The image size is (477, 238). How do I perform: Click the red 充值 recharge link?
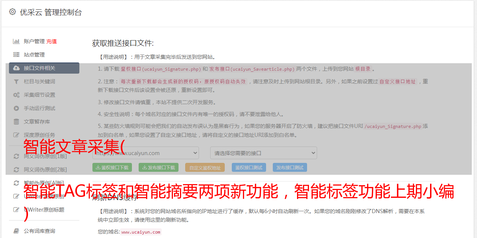pyautogui.click(x=51, y=41)
